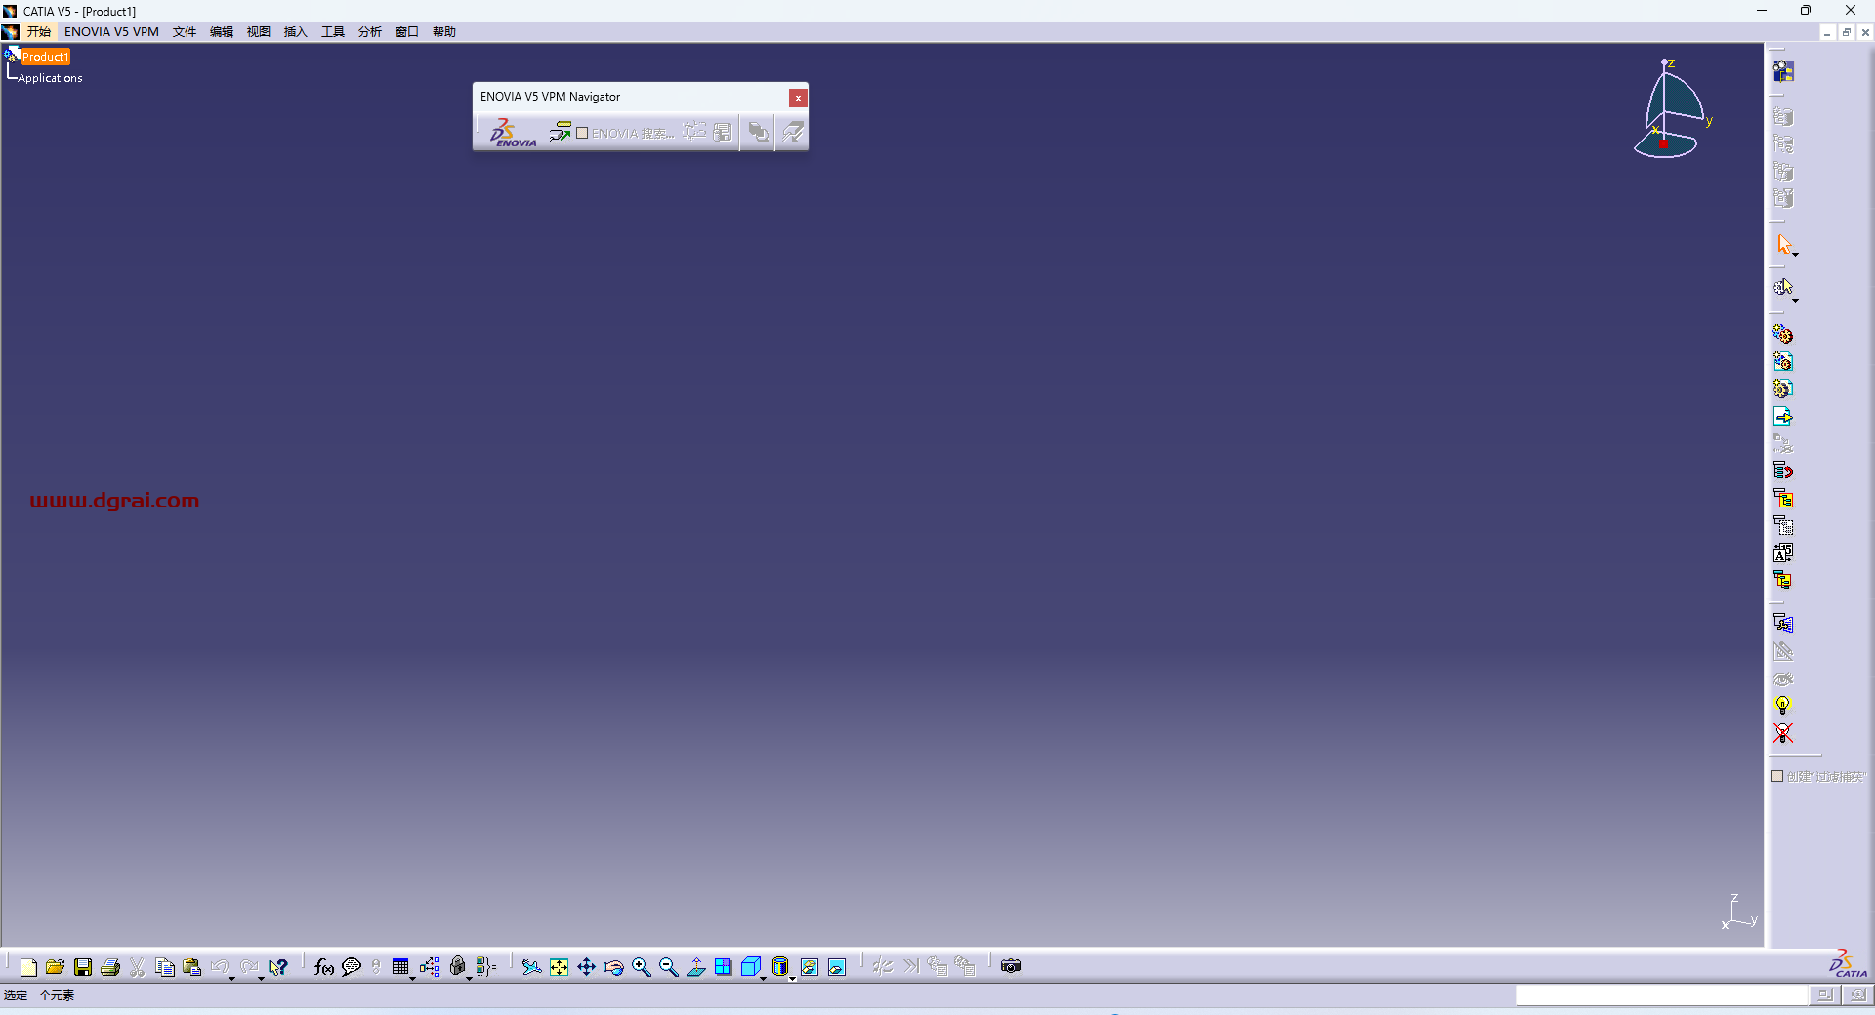Image resolution: width=1875 pixels, height=1015 pixels.
Task: Click the crossed-out light bulb icon
Action: click(x=1783, y=733)
